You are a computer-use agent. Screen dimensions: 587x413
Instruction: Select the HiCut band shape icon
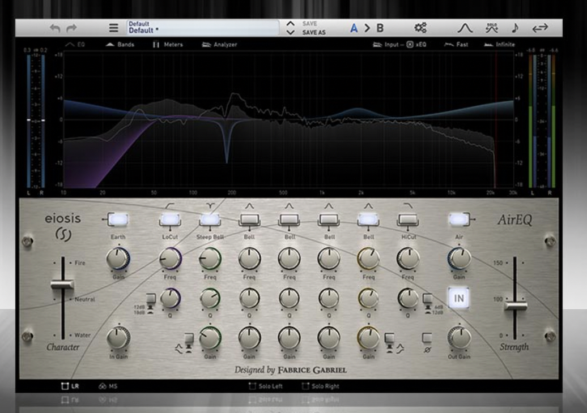[x=408, y=205]
